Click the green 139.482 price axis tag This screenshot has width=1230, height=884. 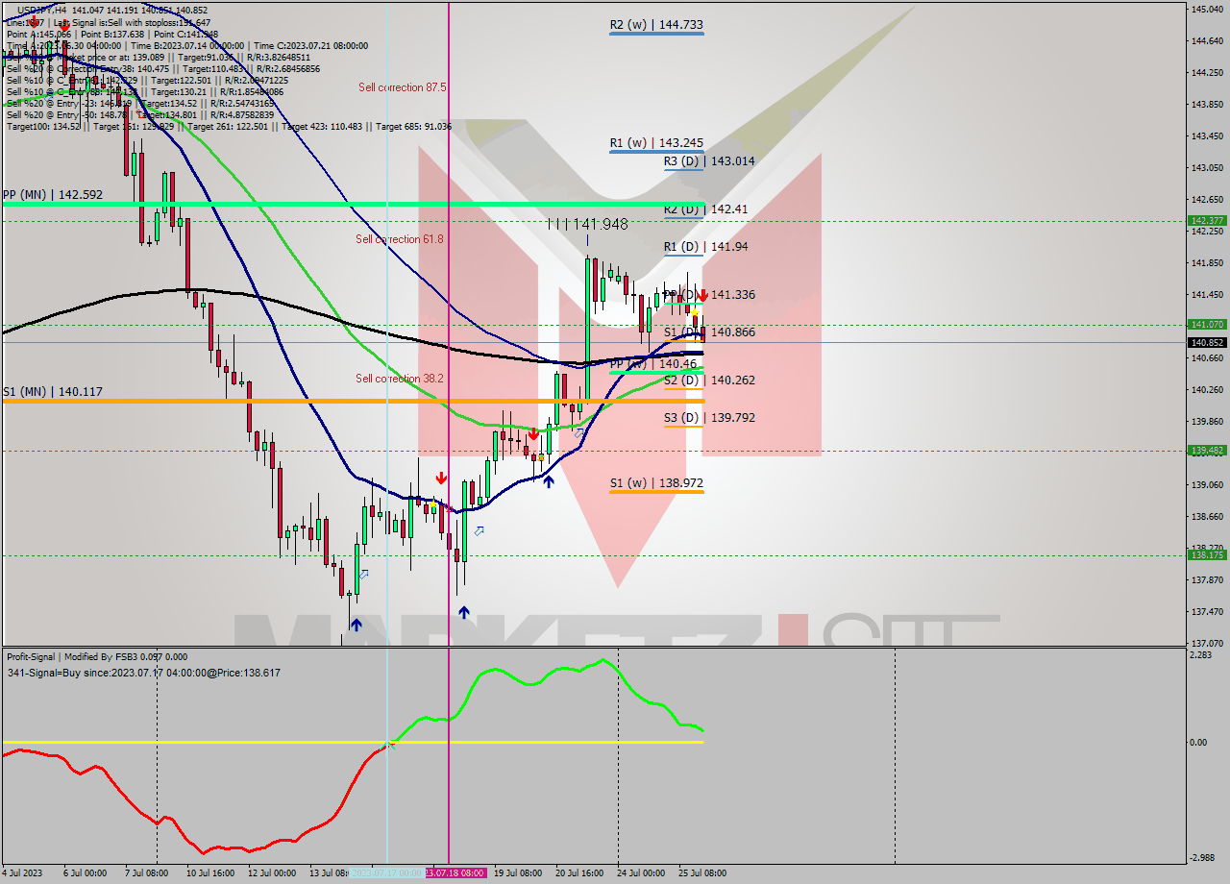tap(1207, 450)
